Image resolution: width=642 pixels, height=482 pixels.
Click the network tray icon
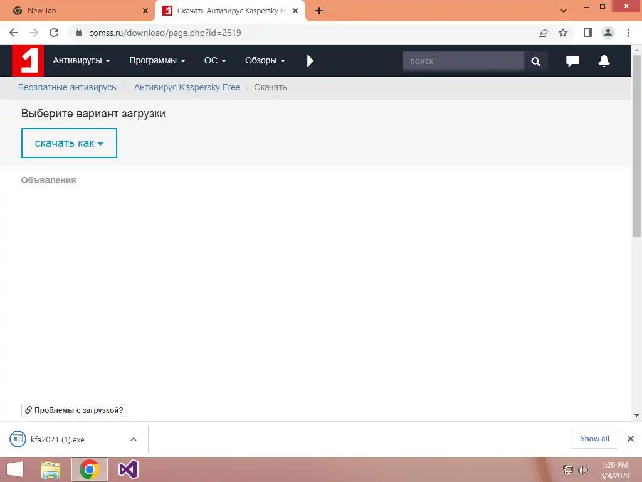click(x=568, y=470)
